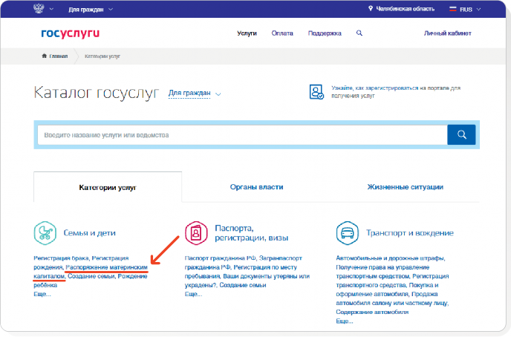
Task: Click the registration user icon
Action: pos(316,92)
